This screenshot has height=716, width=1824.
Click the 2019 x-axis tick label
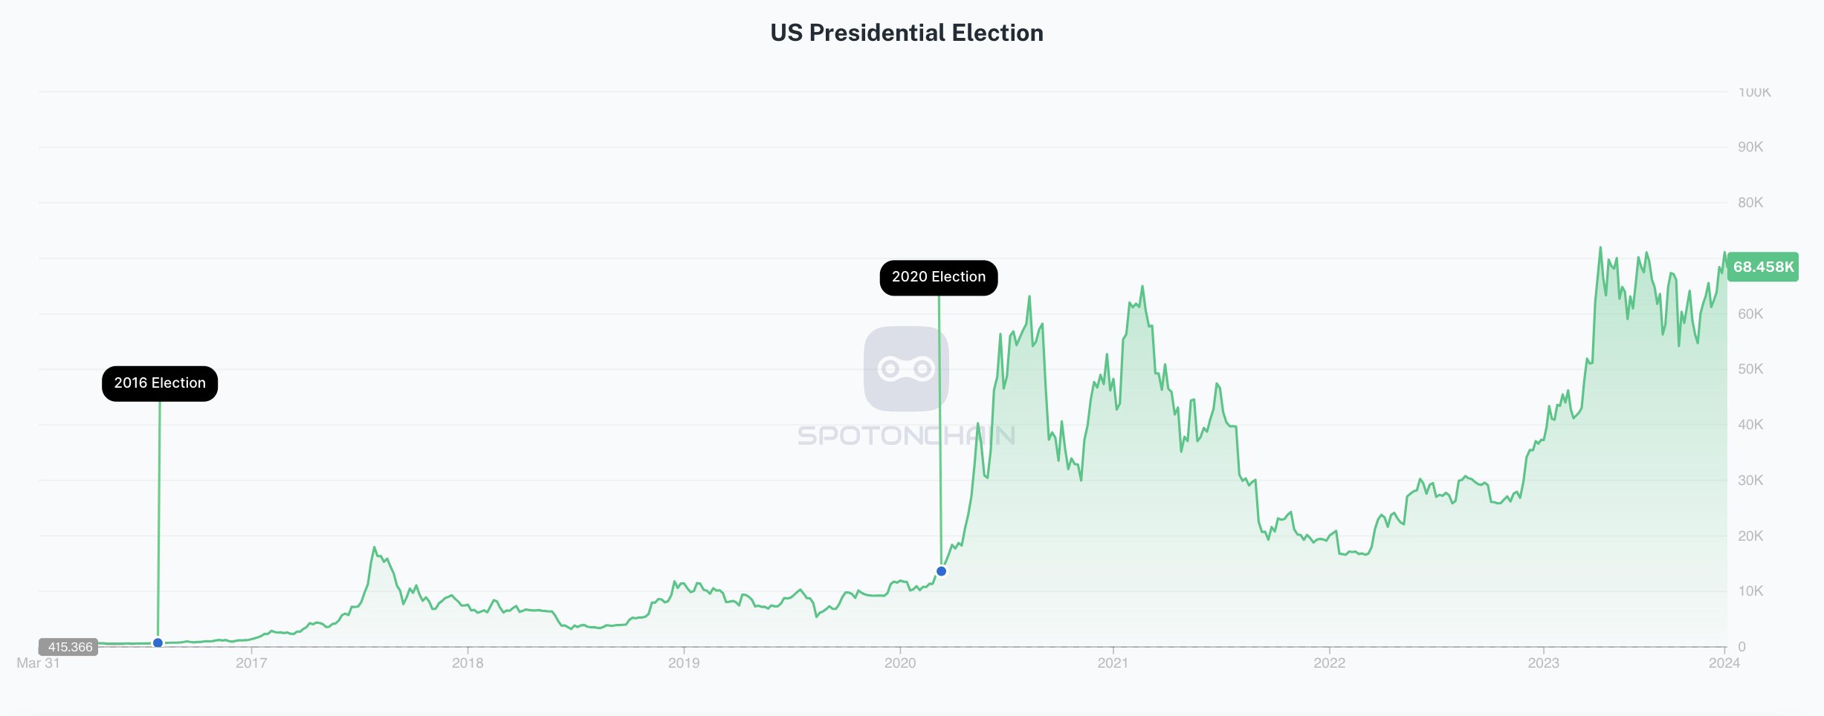click(x=684, y=663)
